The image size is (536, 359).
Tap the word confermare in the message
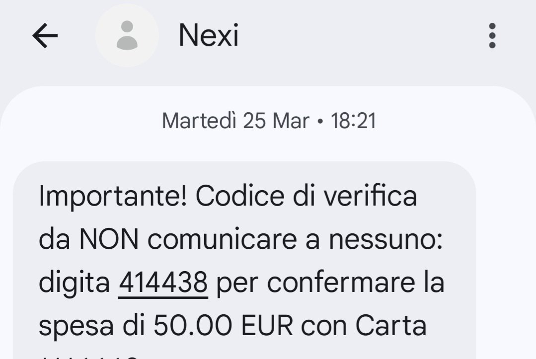tap(339, 283)
